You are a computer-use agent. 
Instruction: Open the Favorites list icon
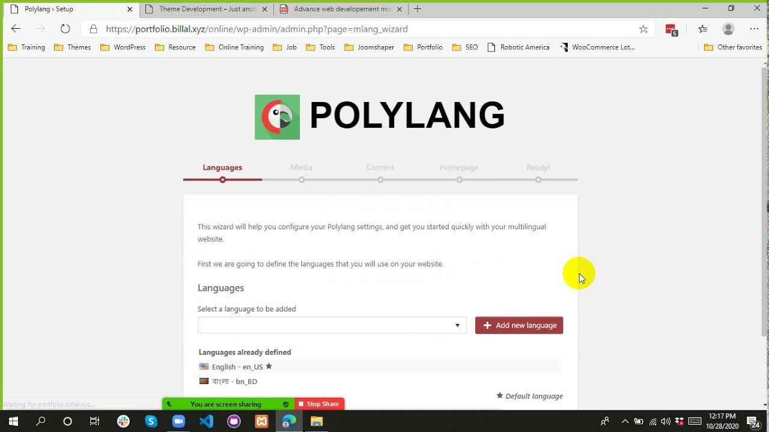click(703, 29)
